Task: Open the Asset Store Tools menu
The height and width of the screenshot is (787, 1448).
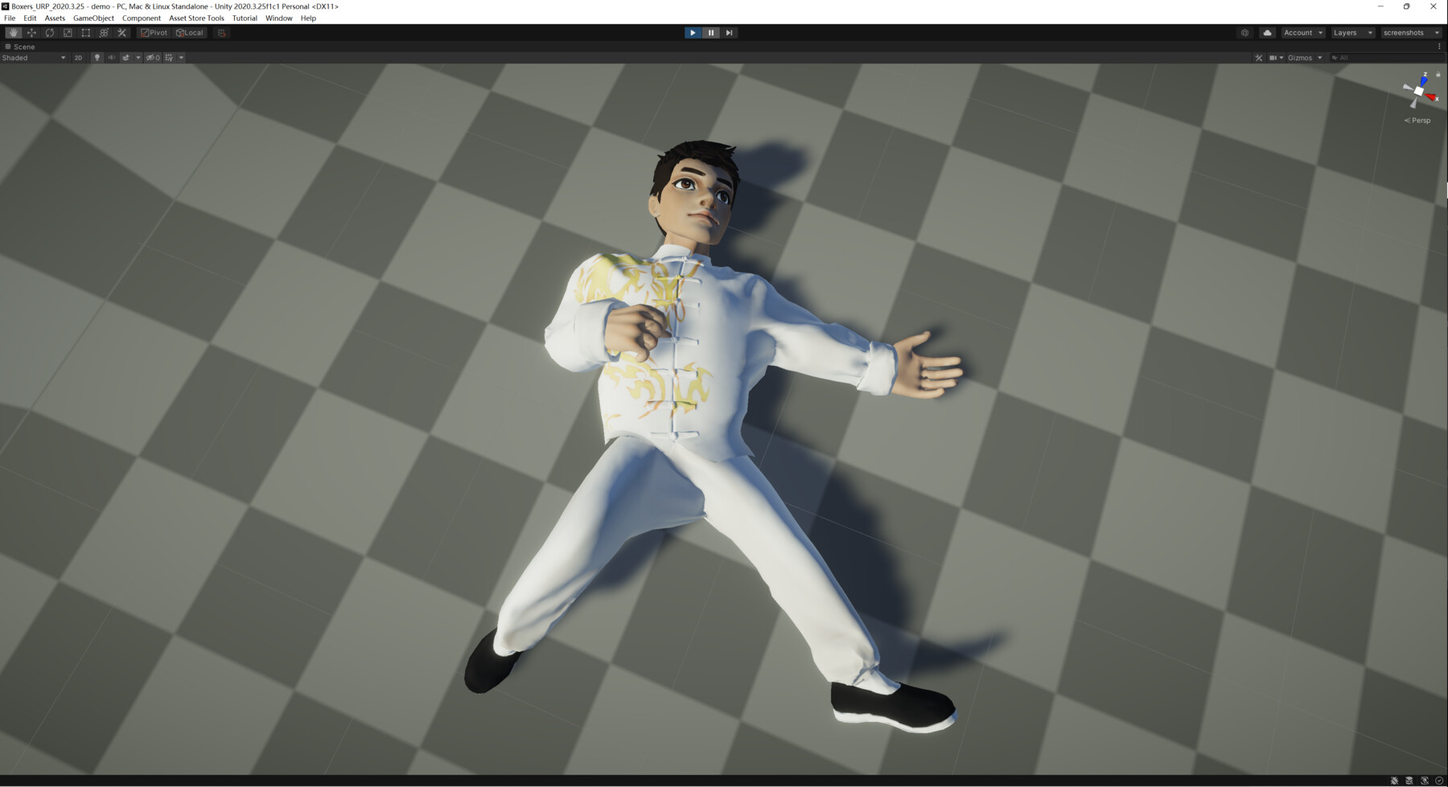Action: 196,18
